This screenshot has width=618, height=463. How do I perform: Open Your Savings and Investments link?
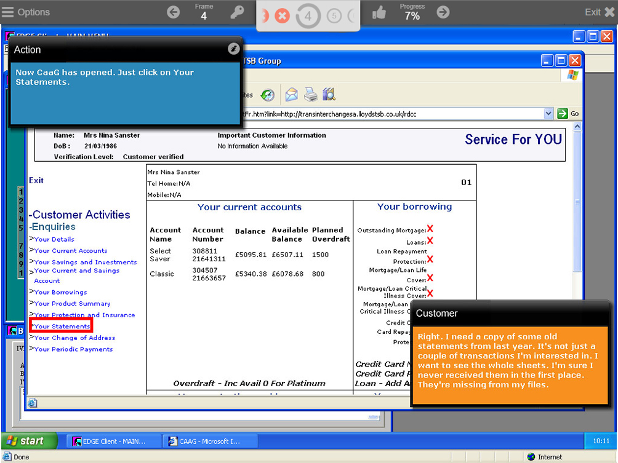pyautogui.click(x=86, y=262)
